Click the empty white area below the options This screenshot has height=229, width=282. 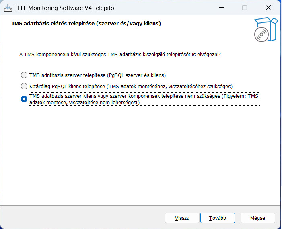[140, 154]
